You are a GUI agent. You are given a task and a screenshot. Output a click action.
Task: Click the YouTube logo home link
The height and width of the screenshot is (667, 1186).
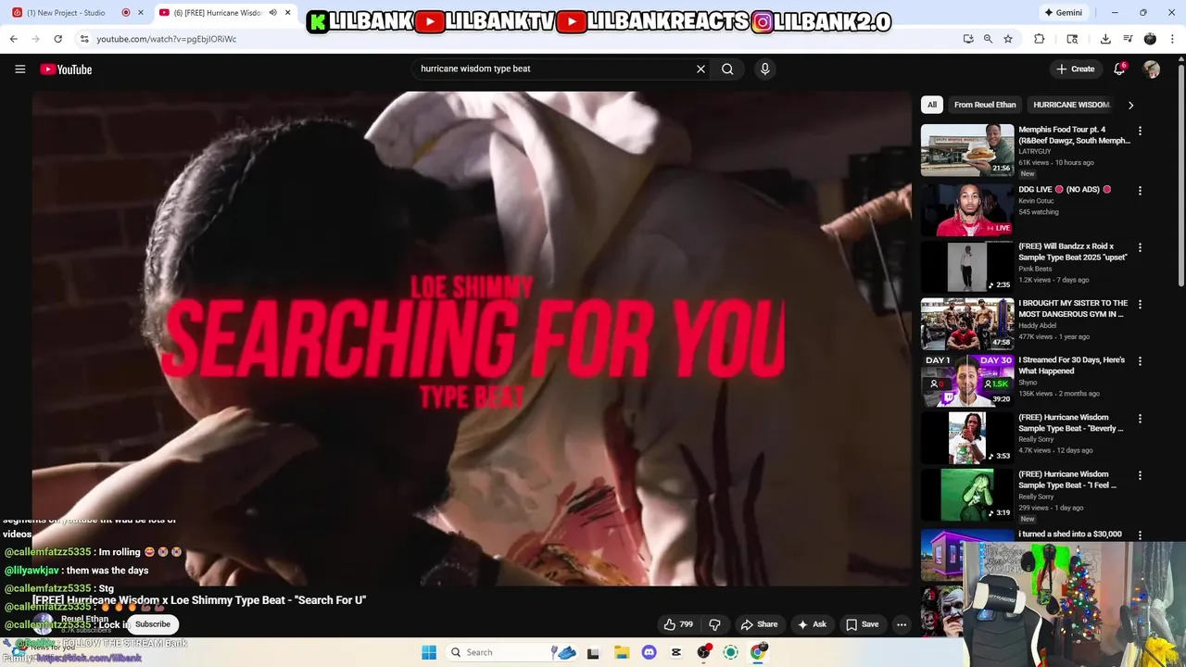(66, 69)
